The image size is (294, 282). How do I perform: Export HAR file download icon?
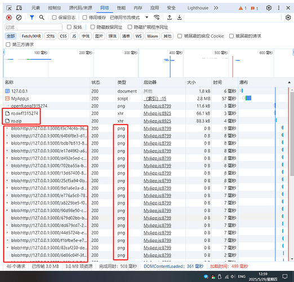[x=180, y=17]
